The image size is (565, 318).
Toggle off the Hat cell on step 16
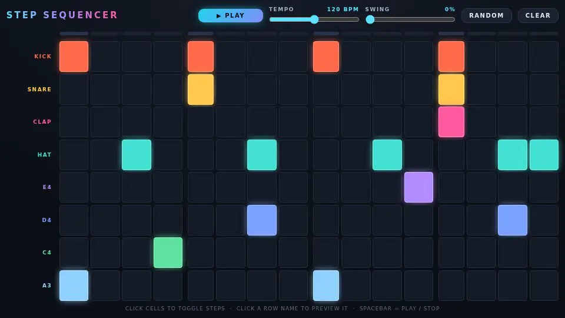544,155
